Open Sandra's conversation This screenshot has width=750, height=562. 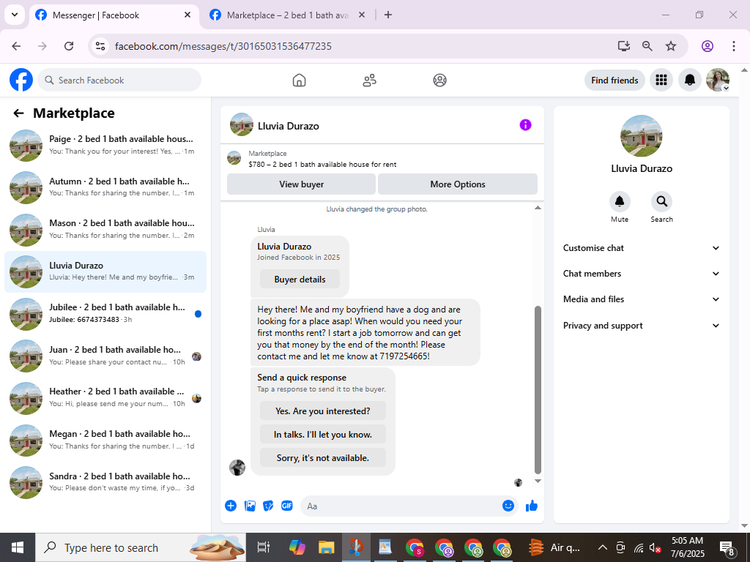click(105, 482)
